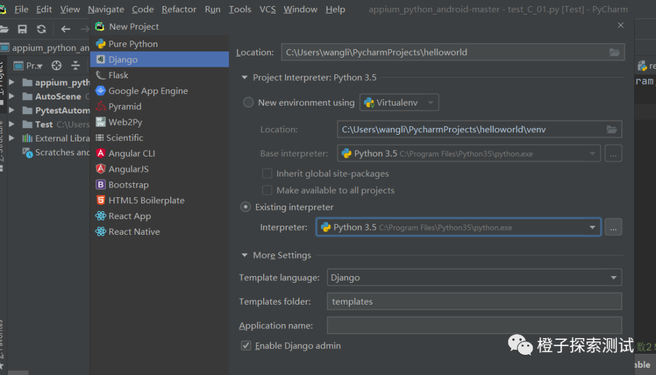656x375 pixels.
Task: Expand the appium_pyth project tree node
Action: [x=12, y=83]
